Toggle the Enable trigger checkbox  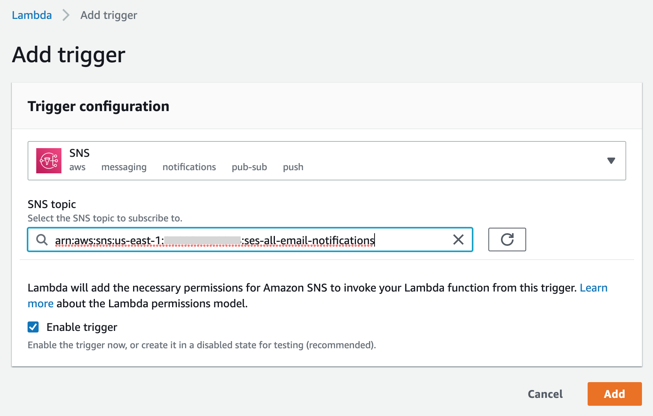pos(33,327)
